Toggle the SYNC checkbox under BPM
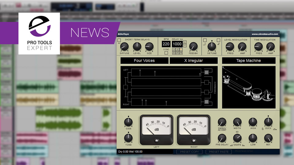Screen dimensions: 294x165 [x=166, y=53]
